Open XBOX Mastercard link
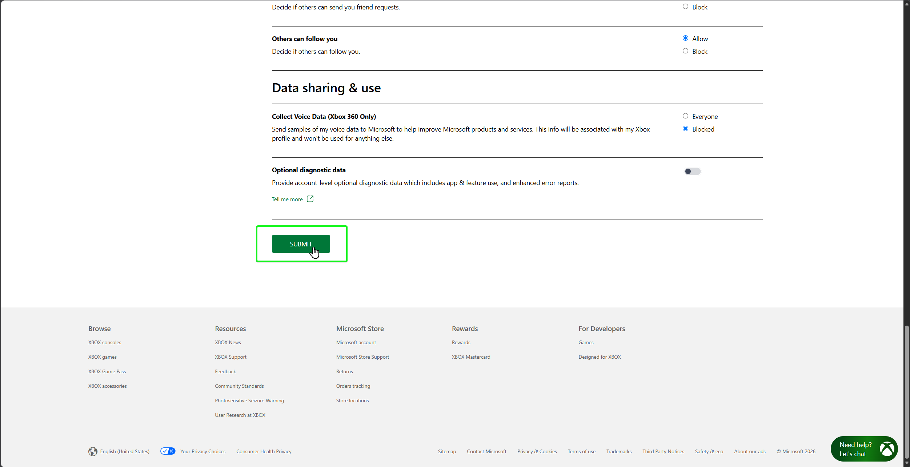Viewport: 910px width, 467px height. click(471, 357)
